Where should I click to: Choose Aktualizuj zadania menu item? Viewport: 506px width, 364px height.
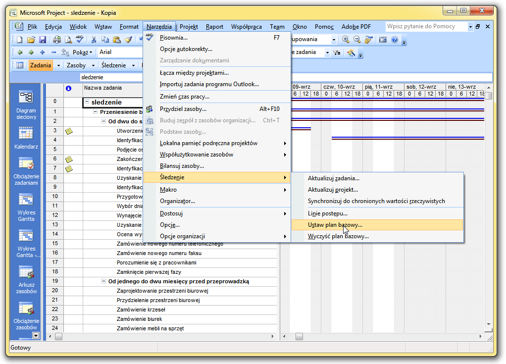pyautogui.click(x=377, y=178)
